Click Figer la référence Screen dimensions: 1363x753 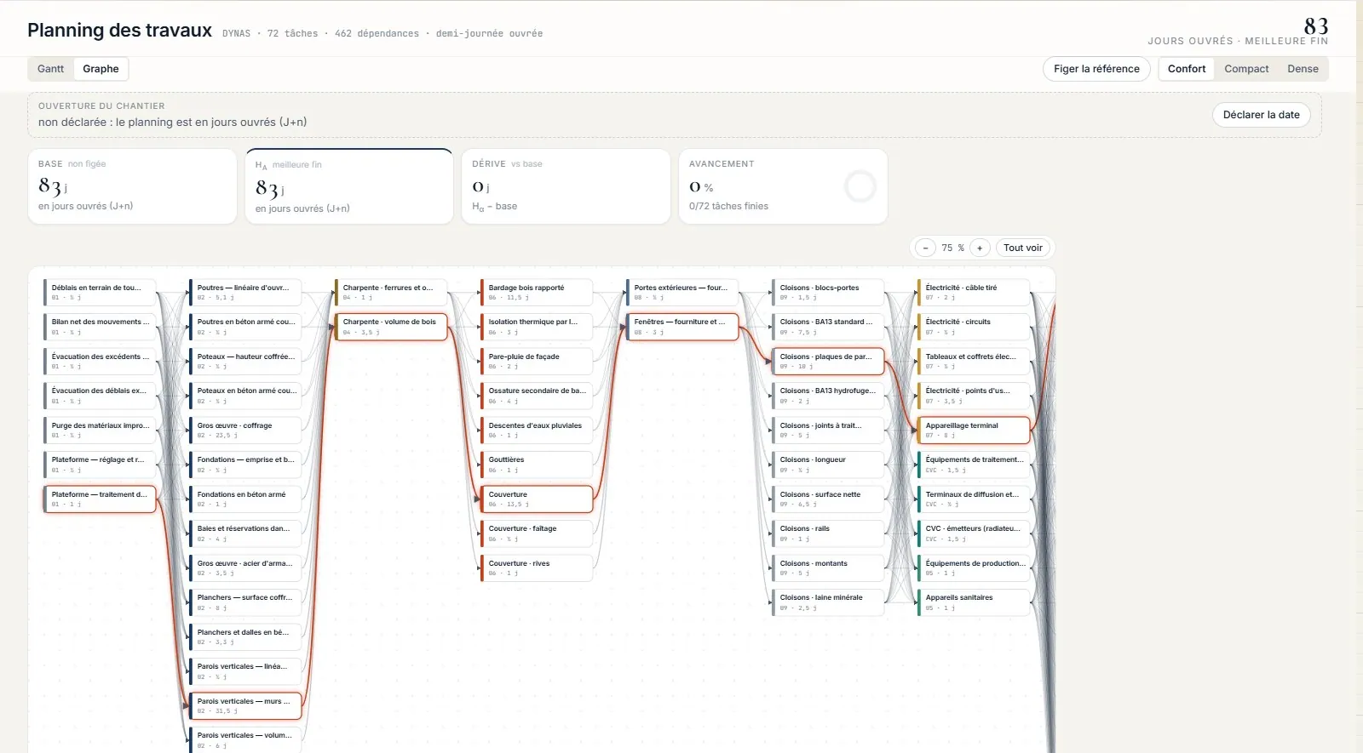tap(1096, 69)
